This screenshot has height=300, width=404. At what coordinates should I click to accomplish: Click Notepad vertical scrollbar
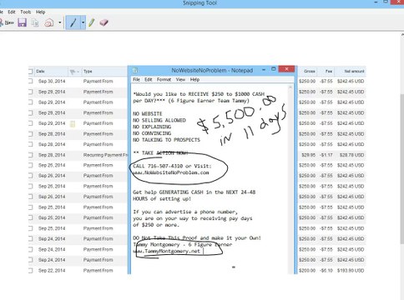(290, 179)
